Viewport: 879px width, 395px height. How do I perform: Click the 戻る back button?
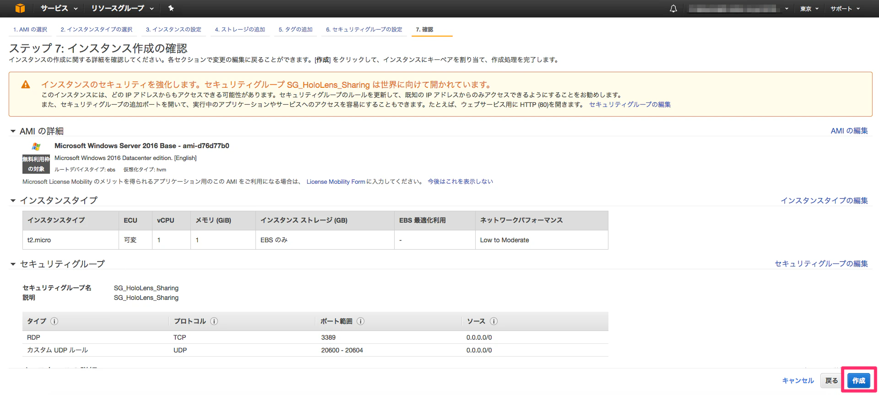[x=831, y=380]
